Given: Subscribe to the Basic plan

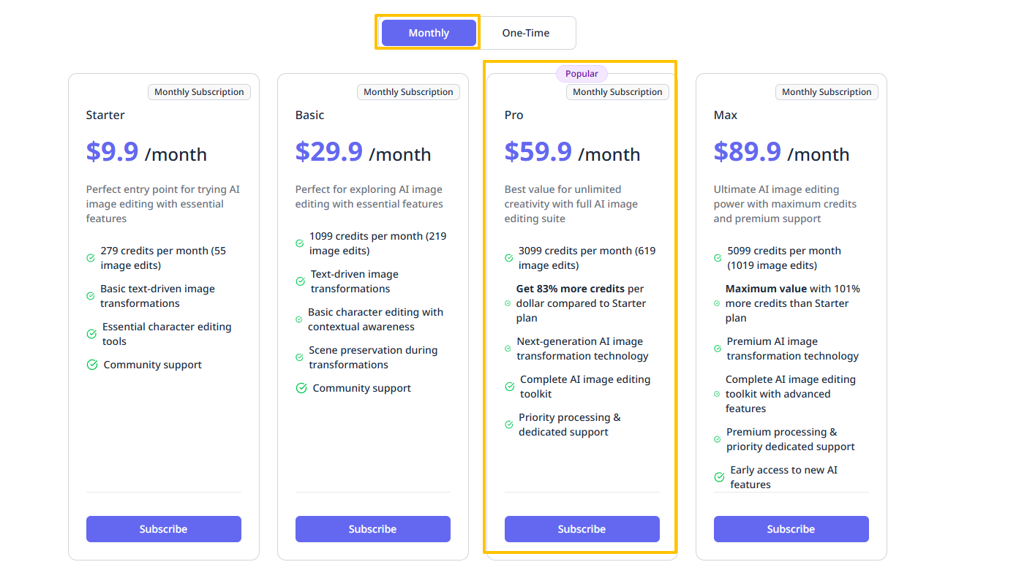Looking at the screenshot, I should pos(373,529).
